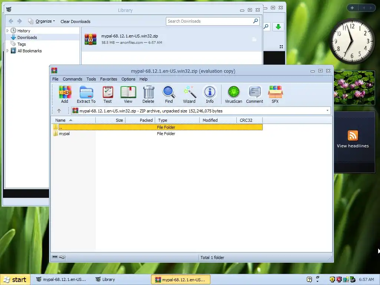Click the yellow shield tray icon

(332, 279)
